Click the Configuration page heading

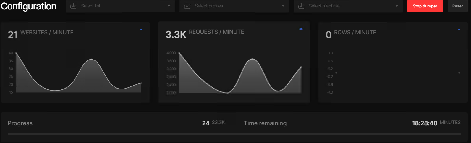tap(29, 6)
